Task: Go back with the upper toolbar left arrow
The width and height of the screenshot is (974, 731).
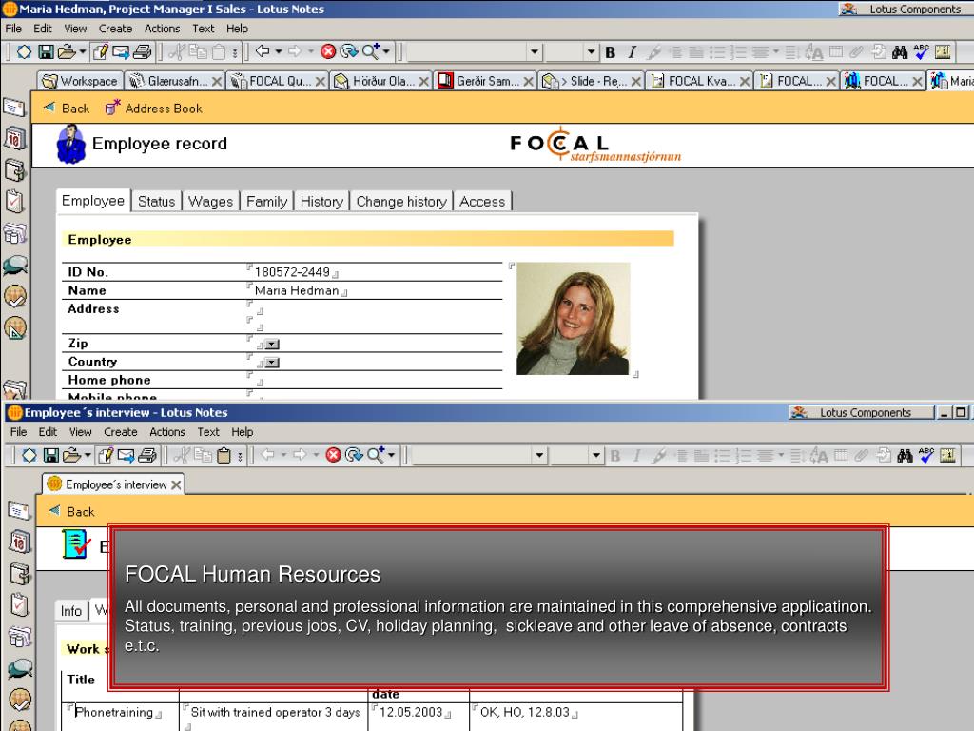Action: coord(263,51)
